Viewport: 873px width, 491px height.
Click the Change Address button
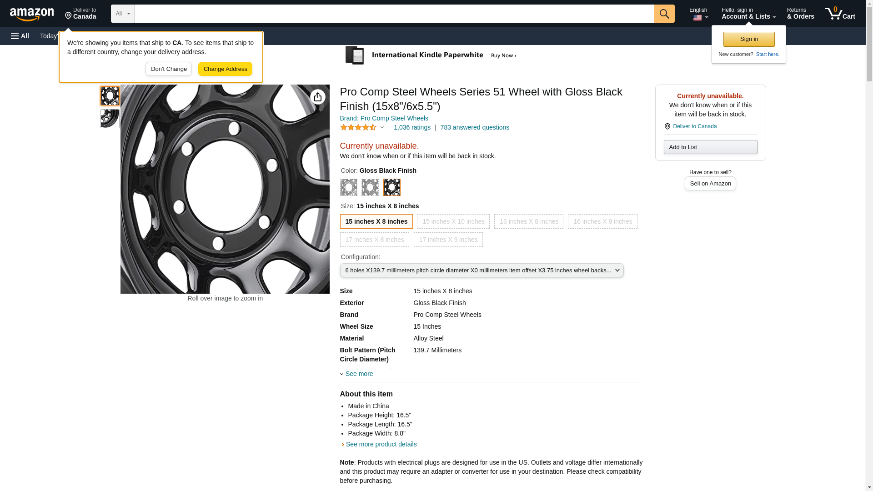225,69
